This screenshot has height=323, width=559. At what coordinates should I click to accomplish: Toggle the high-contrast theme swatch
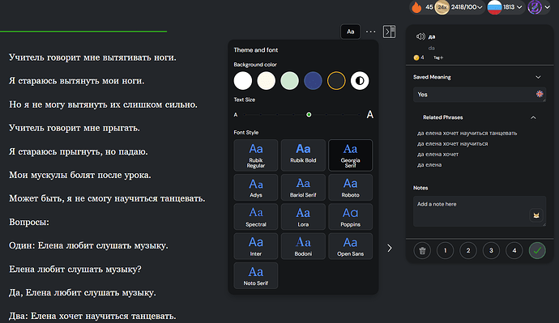360,80
